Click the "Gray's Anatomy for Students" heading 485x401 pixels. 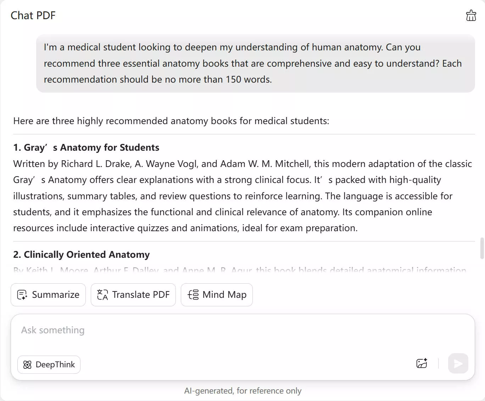86,147
